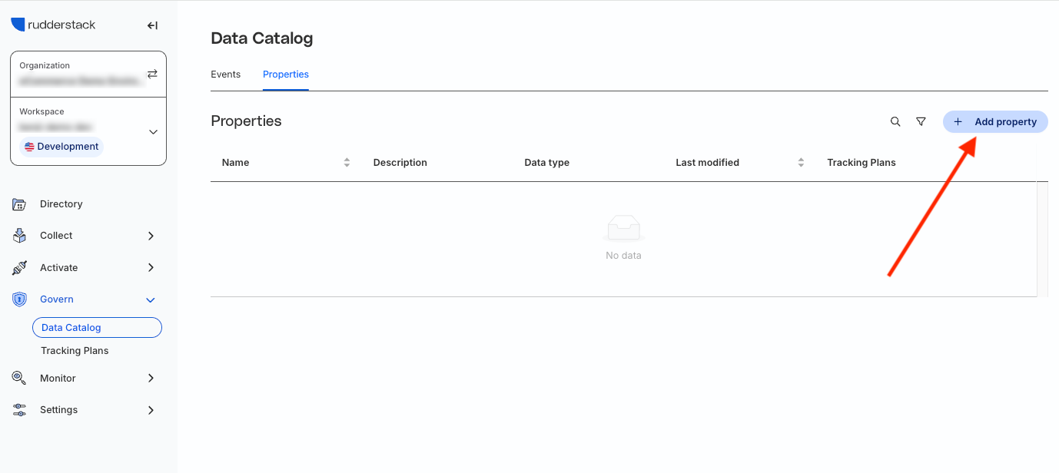
Task: Click the Directory sidebar link
Action: pos(61,204)
